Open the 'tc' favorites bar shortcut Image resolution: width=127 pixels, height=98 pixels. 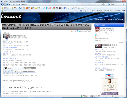pyautogui.click(x=51, y=8)
